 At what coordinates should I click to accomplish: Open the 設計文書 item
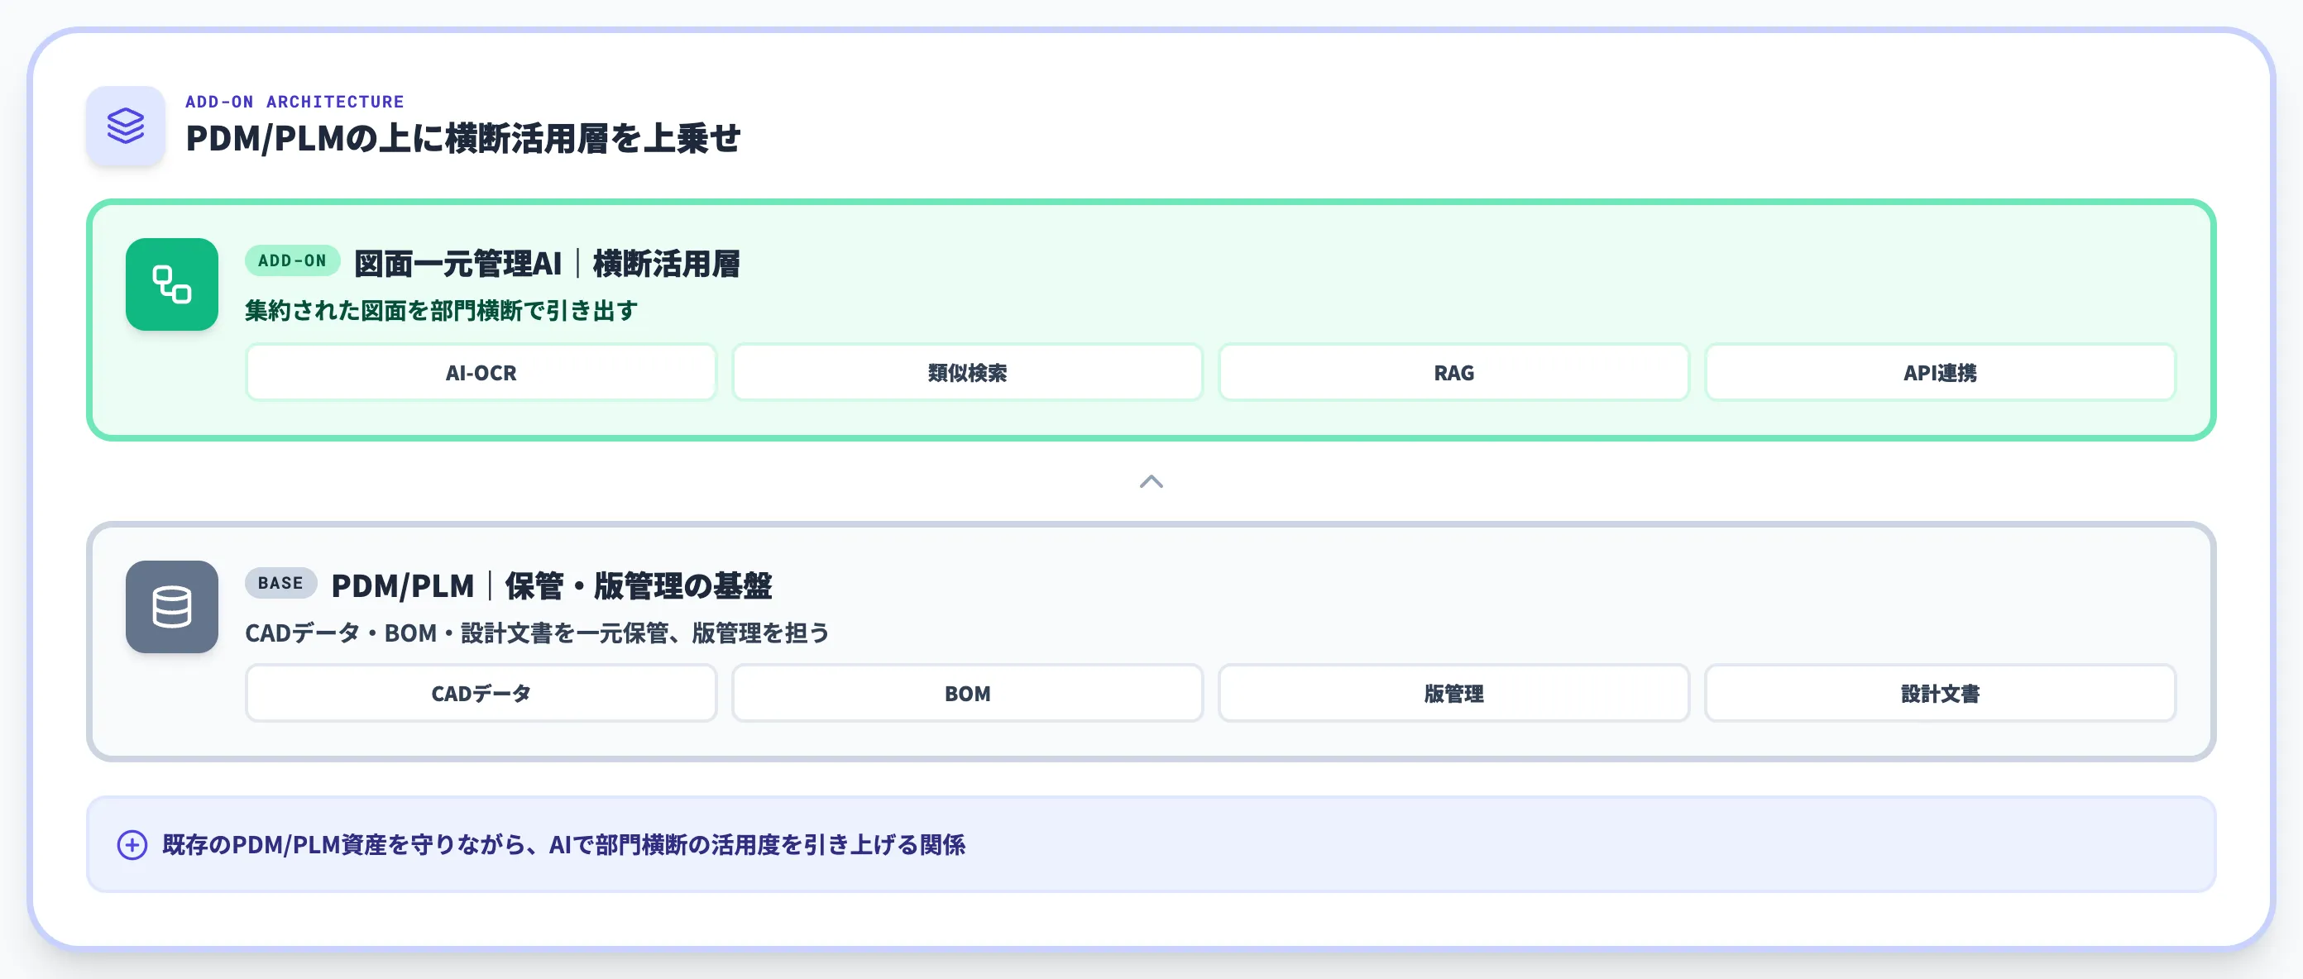point(1941,693)
